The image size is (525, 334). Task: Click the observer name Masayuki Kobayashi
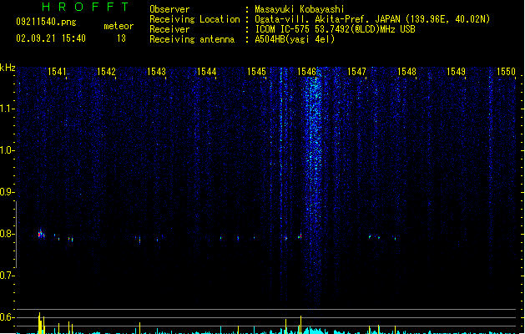click(x=300, y=9)
